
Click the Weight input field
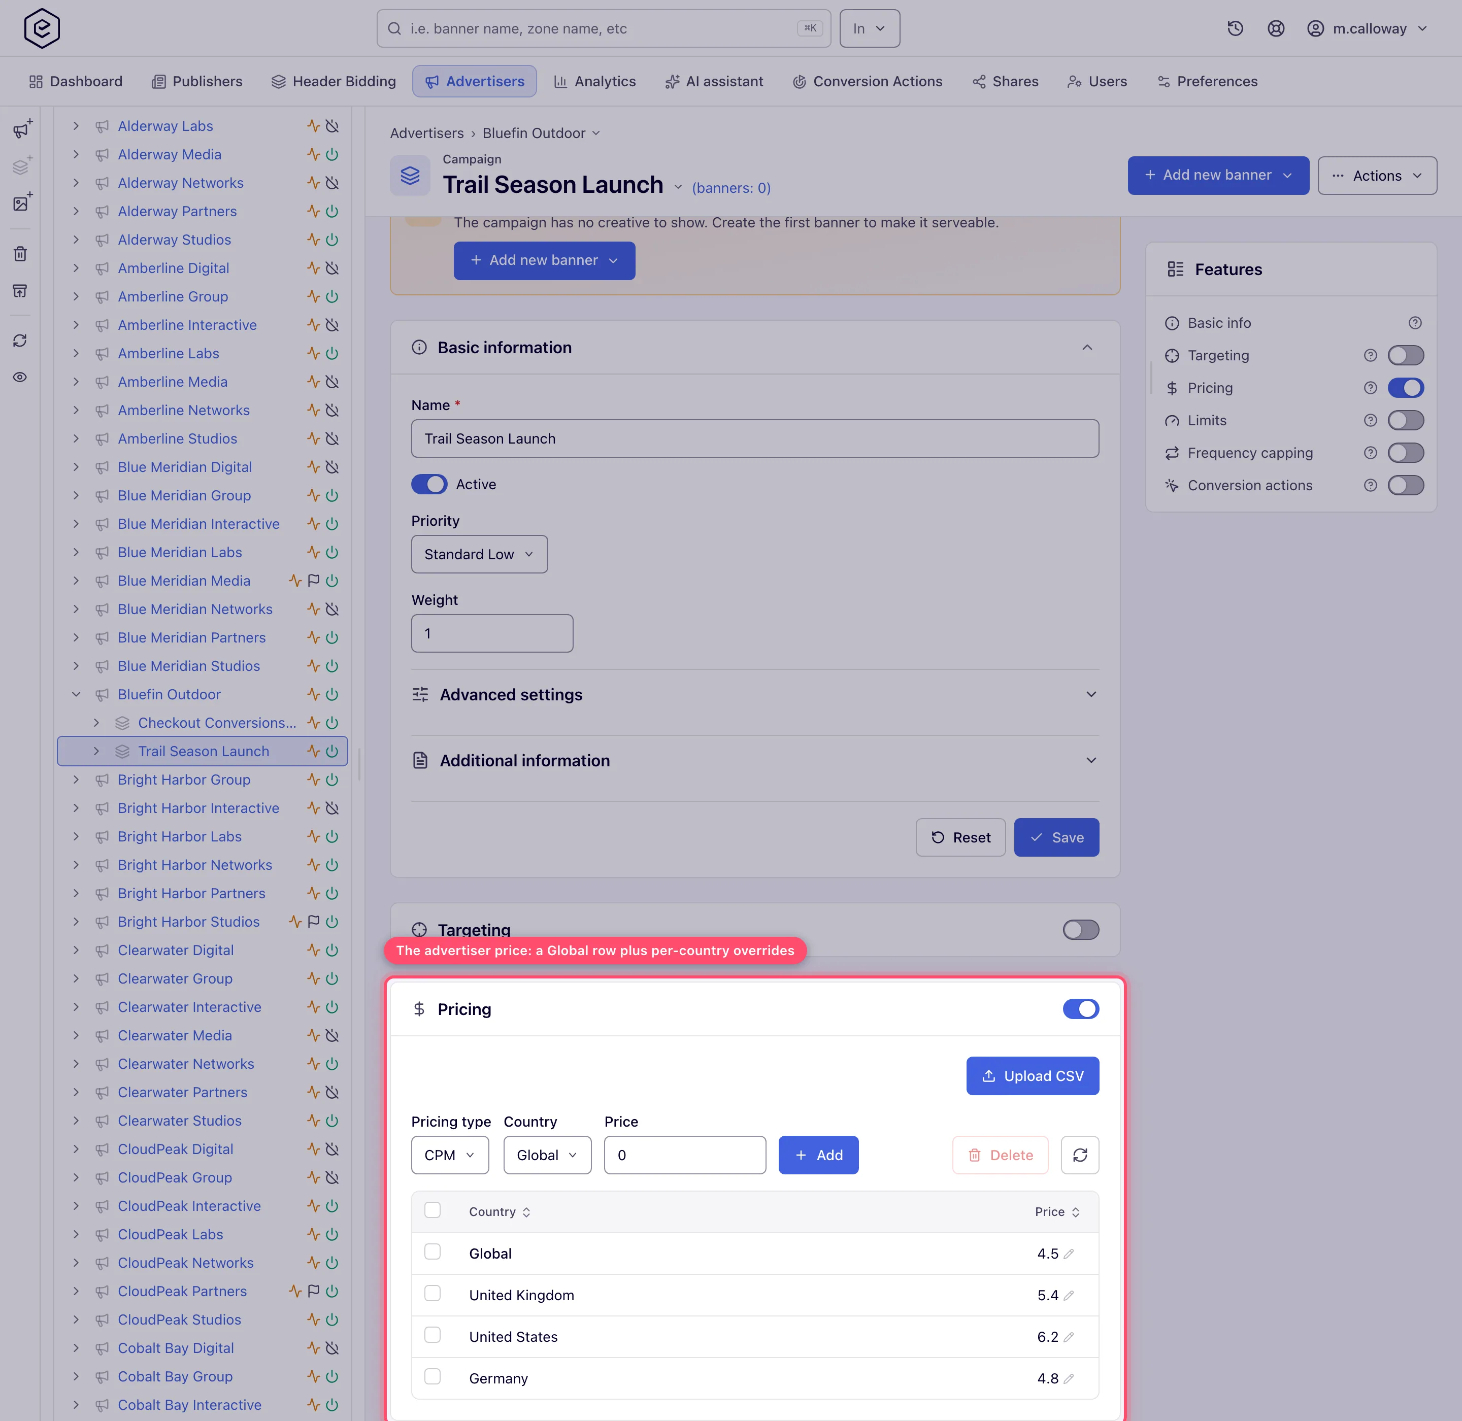(492, 634)
